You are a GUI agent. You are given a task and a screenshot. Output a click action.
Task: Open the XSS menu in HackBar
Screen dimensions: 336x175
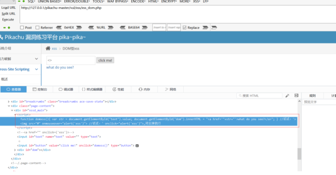tap(196, 2)
